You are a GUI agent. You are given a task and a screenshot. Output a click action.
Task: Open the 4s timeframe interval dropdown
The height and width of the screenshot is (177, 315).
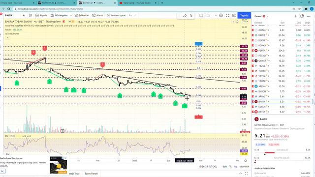pos(24,15)
